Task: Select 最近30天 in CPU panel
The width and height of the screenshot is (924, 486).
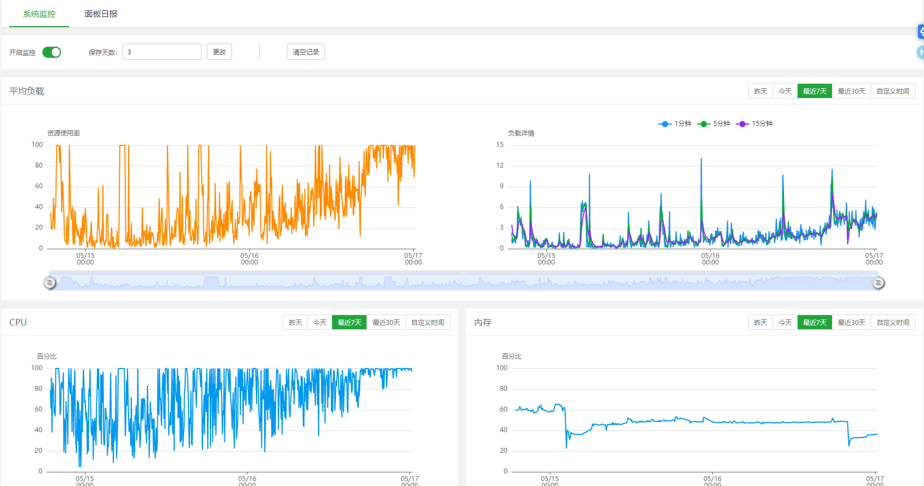Action: click(386, 322)
